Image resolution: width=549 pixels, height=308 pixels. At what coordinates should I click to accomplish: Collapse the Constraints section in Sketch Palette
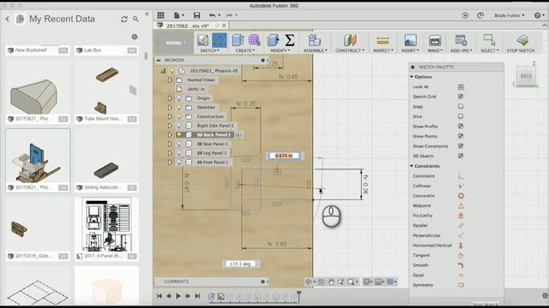[412, 166]
